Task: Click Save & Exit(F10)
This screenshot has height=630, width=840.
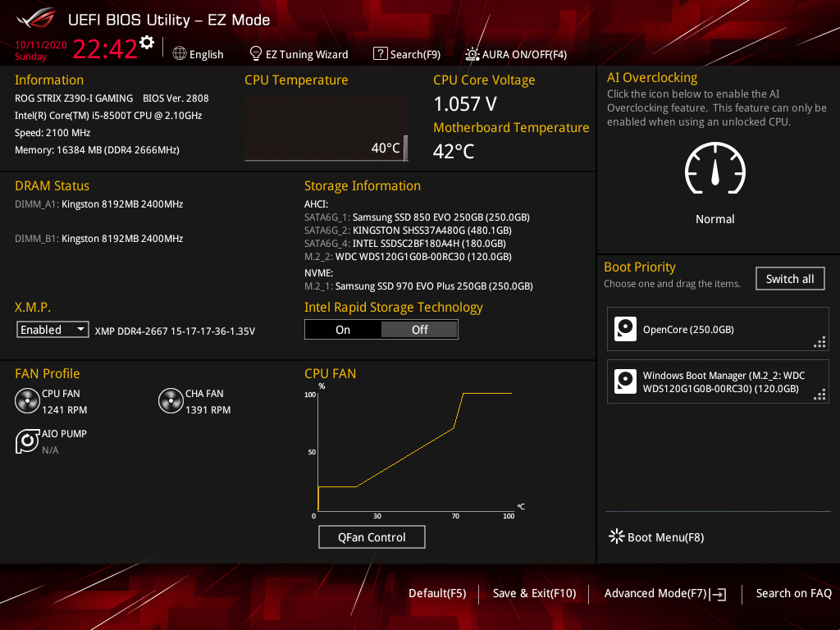Action: 534,593
